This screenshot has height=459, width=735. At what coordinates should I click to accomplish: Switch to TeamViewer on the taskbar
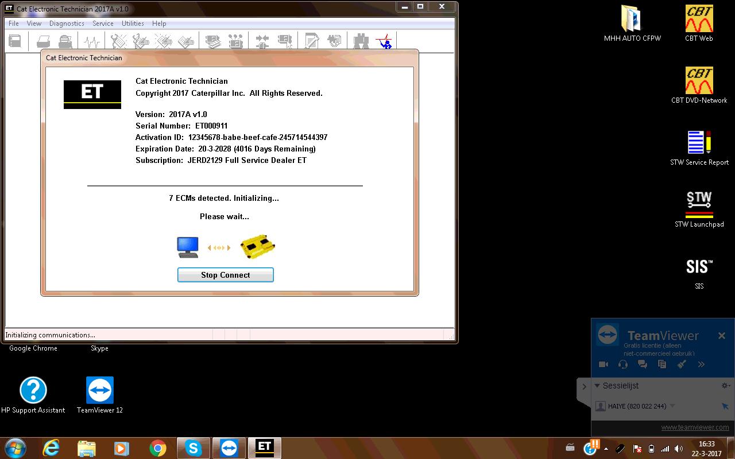tap(229, 448)
